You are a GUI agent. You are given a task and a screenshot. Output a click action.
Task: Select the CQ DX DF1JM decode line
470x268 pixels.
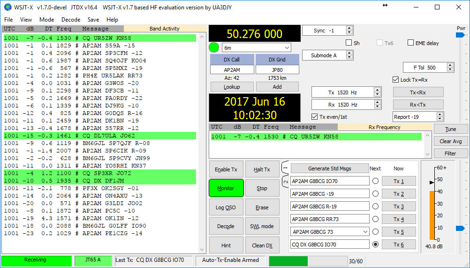pyautogui.click(x=100, y=180)
